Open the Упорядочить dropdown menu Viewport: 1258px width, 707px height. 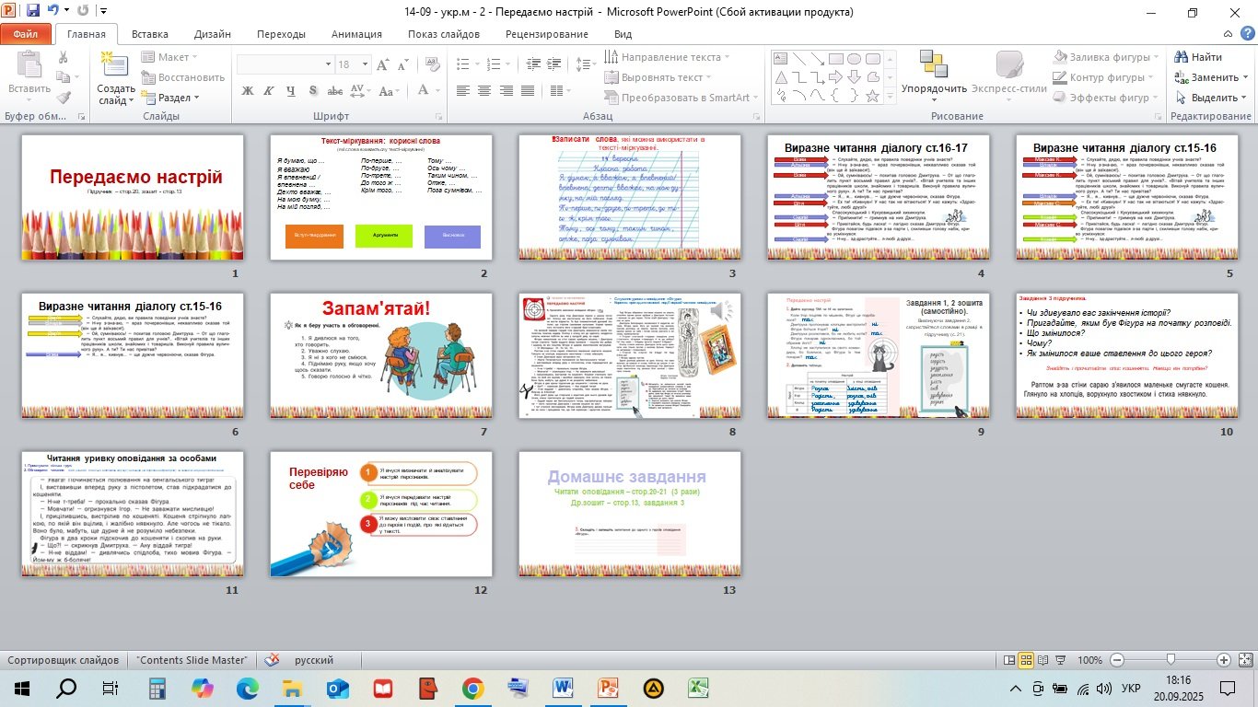click(x=934, y=89)
